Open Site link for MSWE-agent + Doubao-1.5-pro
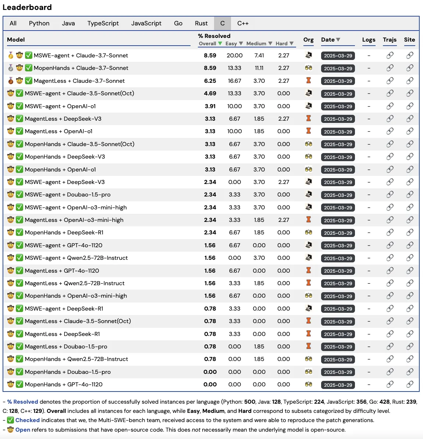 (409, 195)
